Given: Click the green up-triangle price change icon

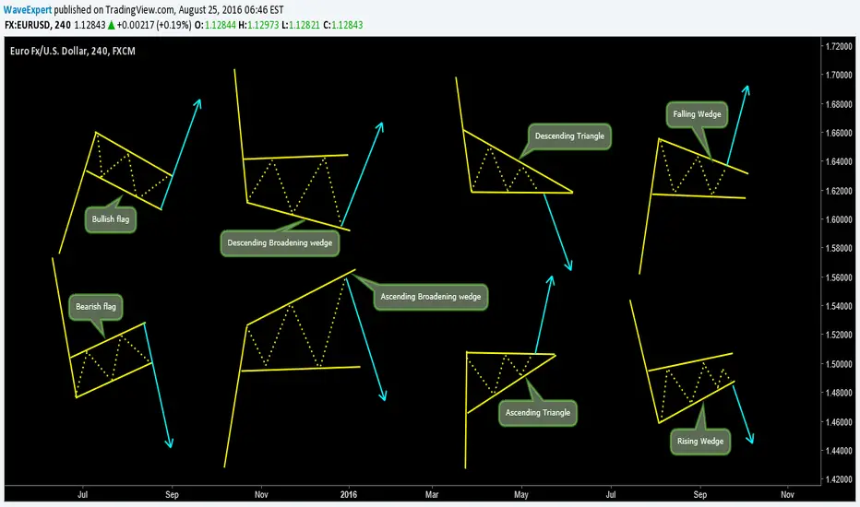Looking at the screenshot, I should (112, 25).
